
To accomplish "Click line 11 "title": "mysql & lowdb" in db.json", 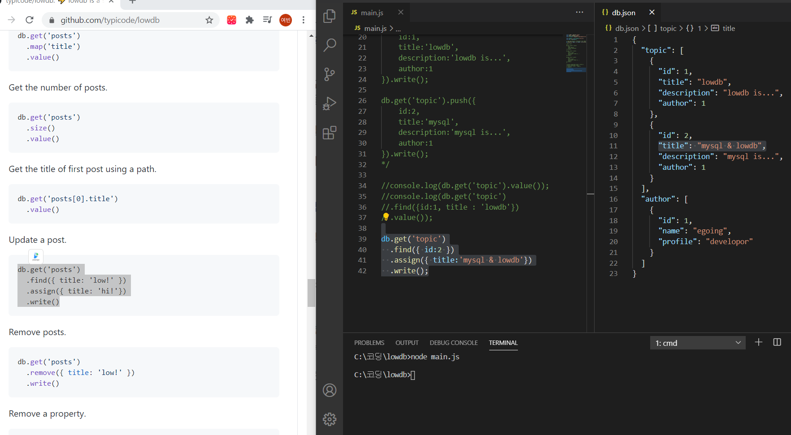I will click(x=712, y=146).
